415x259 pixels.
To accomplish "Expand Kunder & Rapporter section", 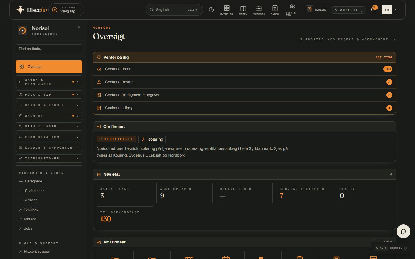I will (49, 148).
